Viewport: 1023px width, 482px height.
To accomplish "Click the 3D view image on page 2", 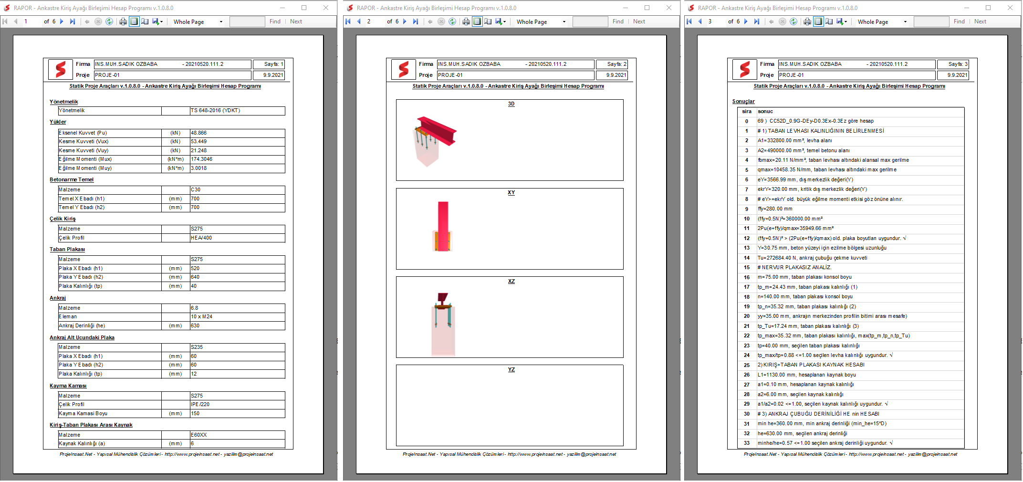I will 434,141.
